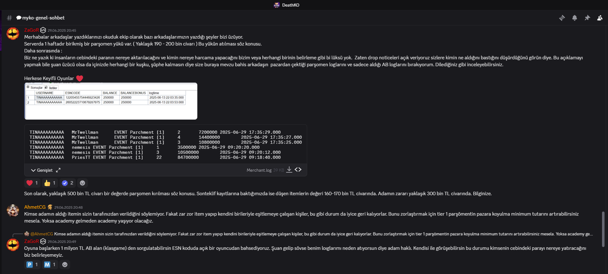The width and height of the screenshot is (608, 274).
Task: Click AhmetCG's avatar on 20:48 message
Action: [x=13, y=211]
